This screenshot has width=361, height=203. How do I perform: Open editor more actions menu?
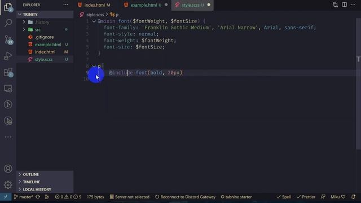point(353,5)
